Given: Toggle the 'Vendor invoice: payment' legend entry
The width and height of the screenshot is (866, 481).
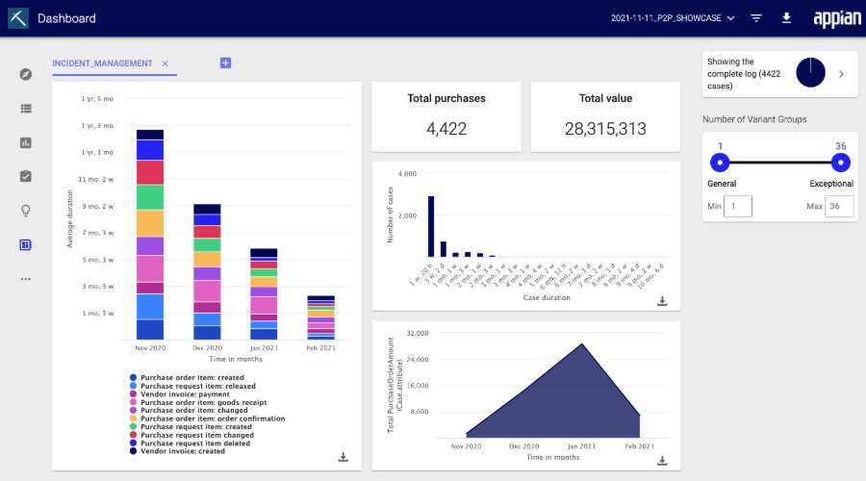Looking at the screenshot, I should [x=180, y=394].
